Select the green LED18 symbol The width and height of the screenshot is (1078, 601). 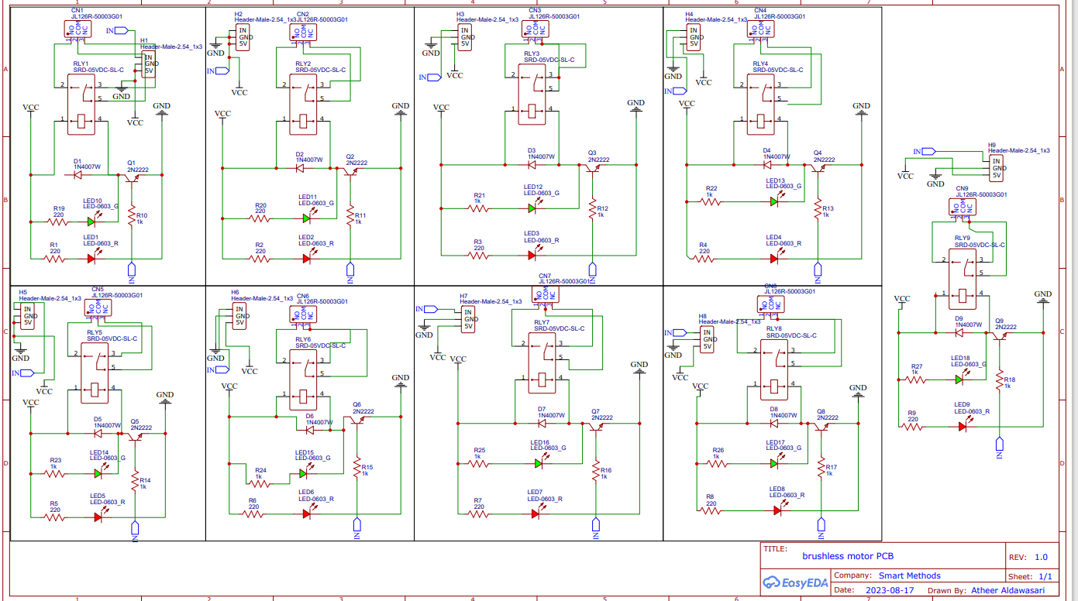pos(959,378)
